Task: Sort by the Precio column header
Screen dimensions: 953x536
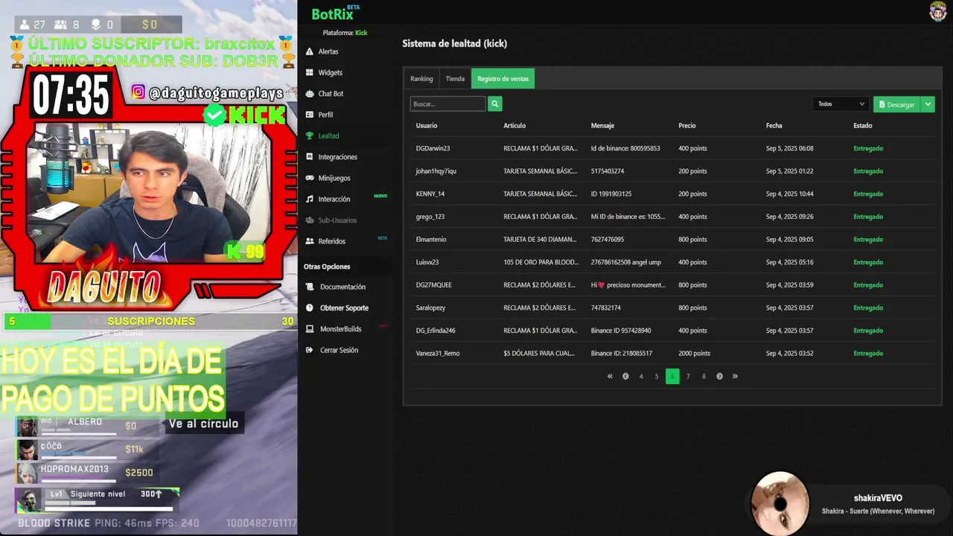Action: [687, 126]
